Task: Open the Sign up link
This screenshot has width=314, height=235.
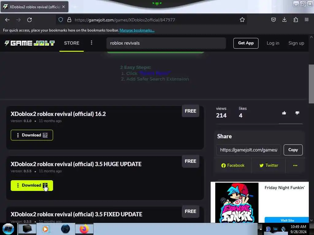Action: pos(296,43)
